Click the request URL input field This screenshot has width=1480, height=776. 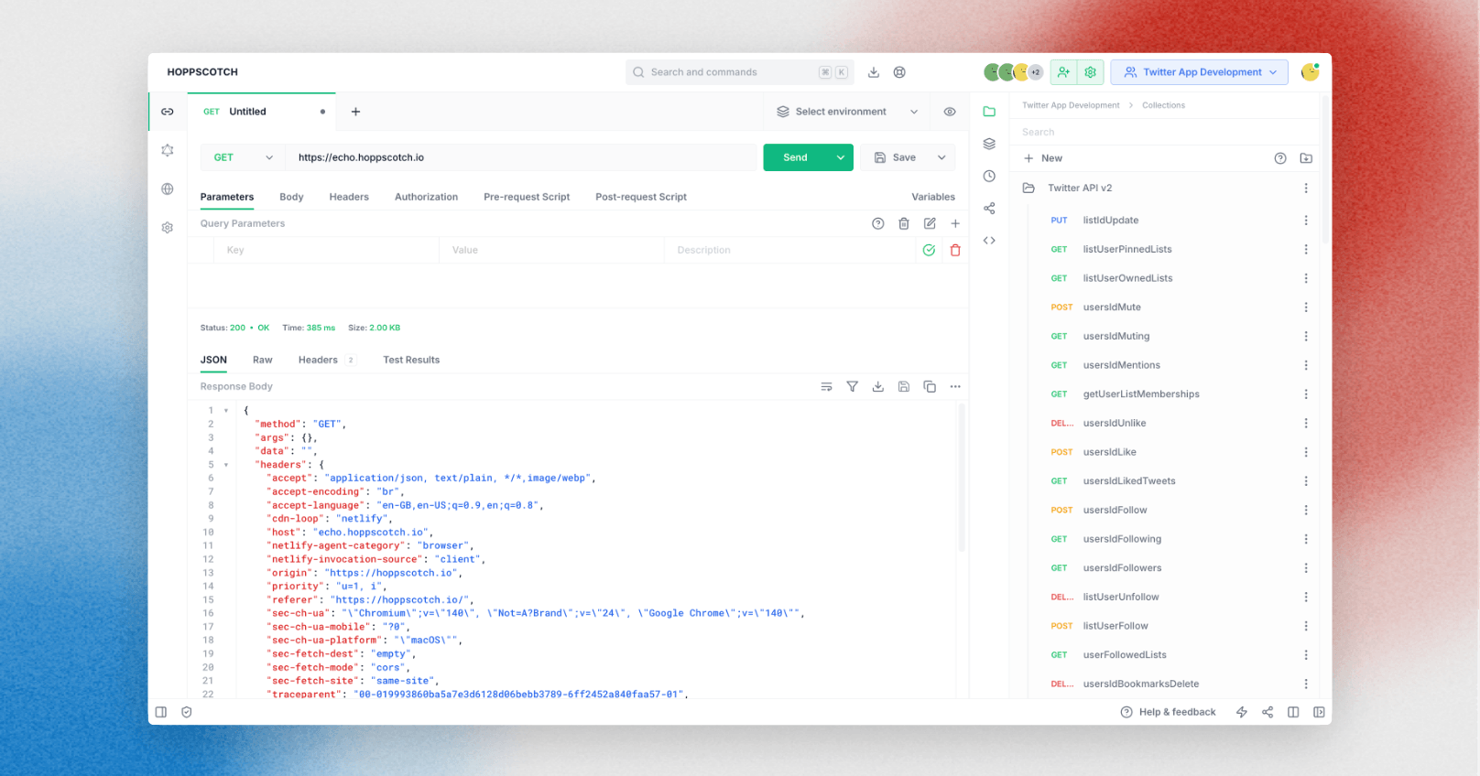pyautogui.click(x=522, y=157)
